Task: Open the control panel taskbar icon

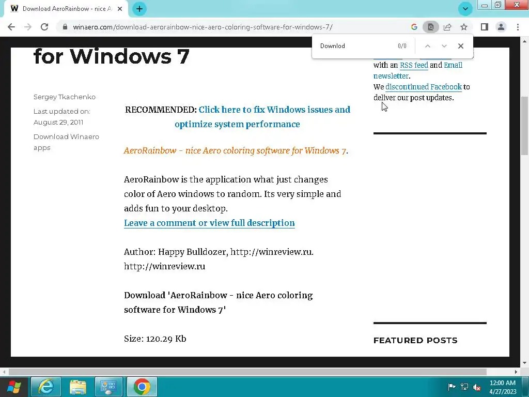Action: point(108,387)
